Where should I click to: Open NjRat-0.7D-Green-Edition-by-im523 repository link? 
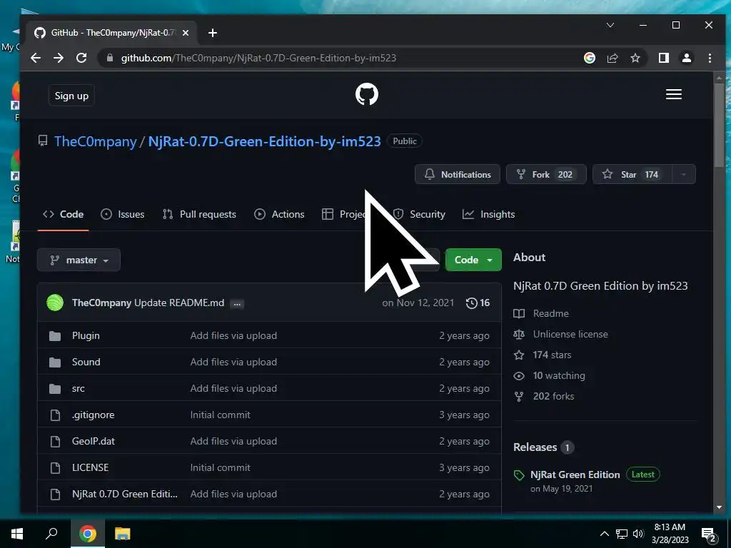point(264,141)
